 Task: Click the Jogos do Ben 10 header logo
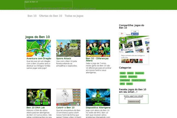point(49,4)
